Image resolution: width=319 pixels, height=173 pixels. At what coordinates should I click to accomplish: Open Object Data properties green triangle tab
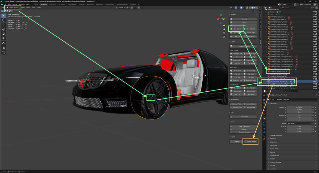click(x=264, y=136)
